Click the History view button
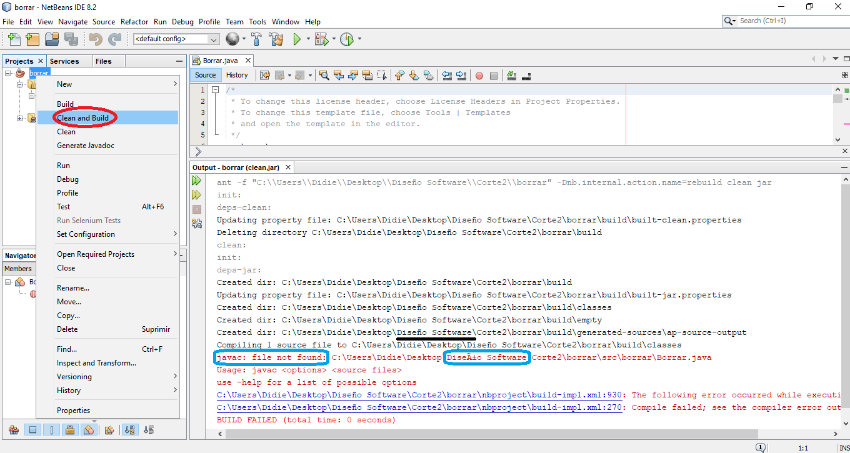Viewport: 850px width, 453px height. (237, 75)
